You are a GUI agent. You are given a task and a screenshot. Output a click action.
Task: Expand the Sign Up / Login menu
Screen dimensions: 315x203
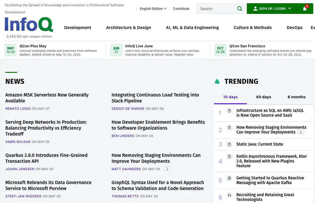tap(271, 9)
